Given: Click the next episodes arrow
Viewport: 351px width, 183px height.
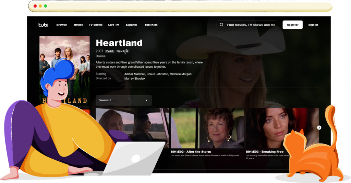Looking at the screenshot, I should tap(319, 127).
